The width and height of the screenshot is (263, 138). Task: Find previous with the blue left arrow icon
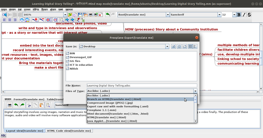[x=72, y=20]
